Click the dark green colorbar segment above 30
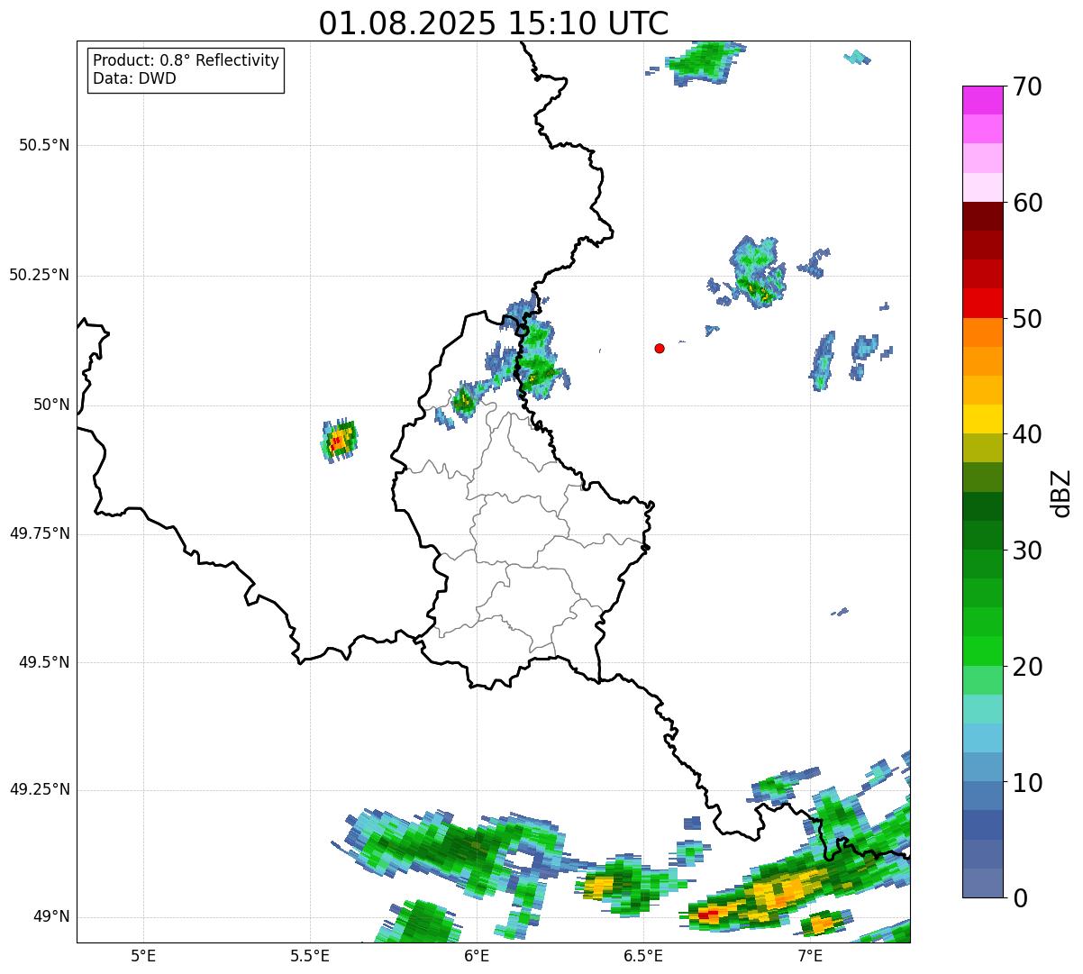Screen dimensions: 1083x974 pyautogui.click(x=982, y=535)
